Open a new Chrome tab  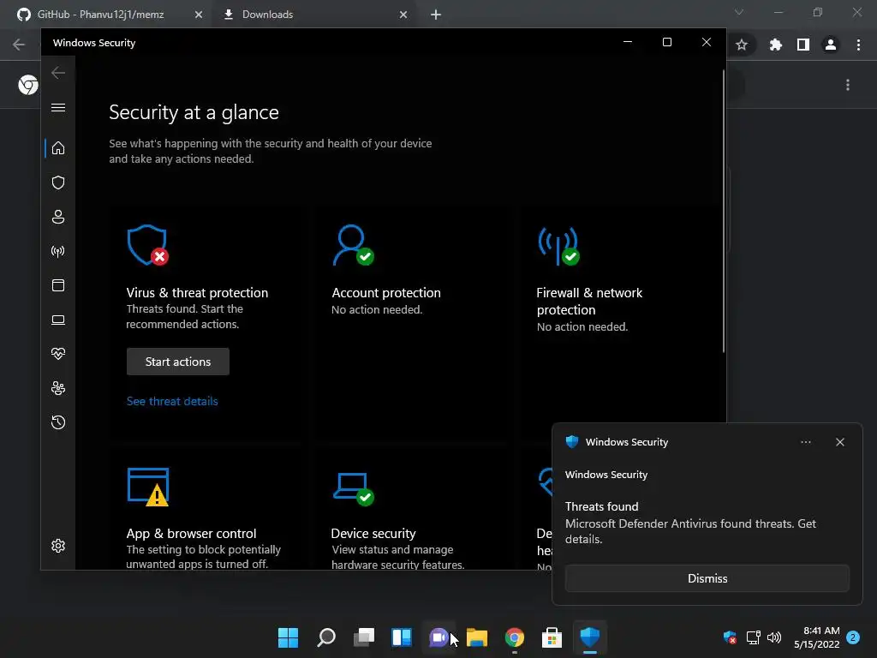pyautogui.click(x=436, y=15)
